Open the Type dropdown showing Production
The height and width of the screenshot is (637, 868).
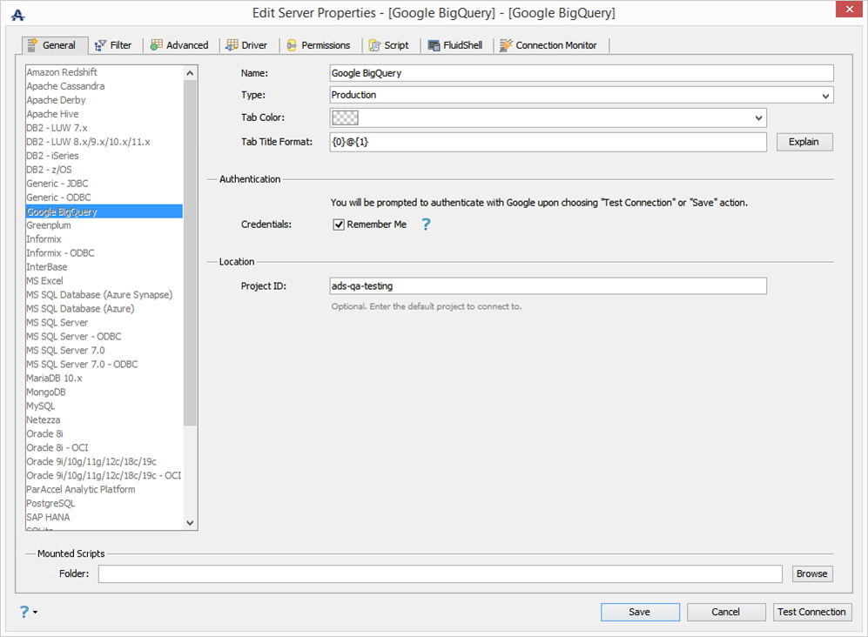[x=582, y=95]
